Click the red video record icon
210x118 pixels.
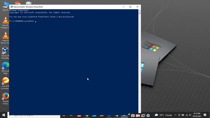(x=138, y=115)
